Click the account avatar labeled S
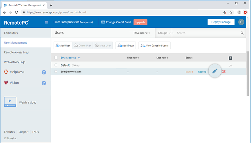Image resolution: width=251 pixels, height=143 pixels. (241, 22)
